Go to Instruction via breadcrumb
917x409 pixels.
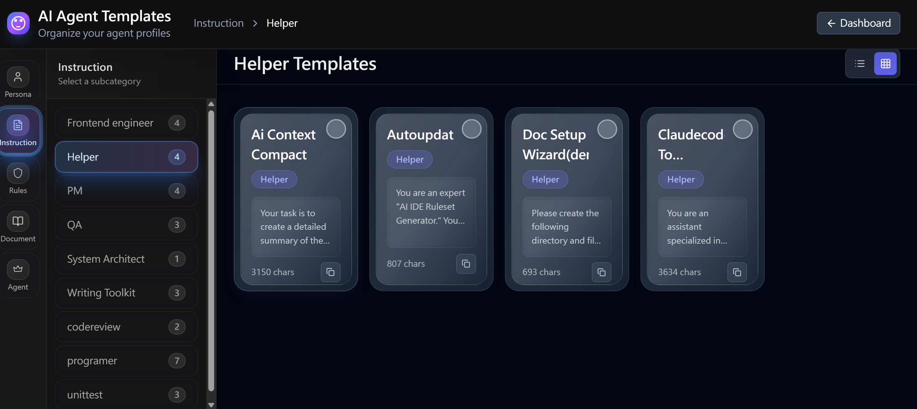[218, 23]
